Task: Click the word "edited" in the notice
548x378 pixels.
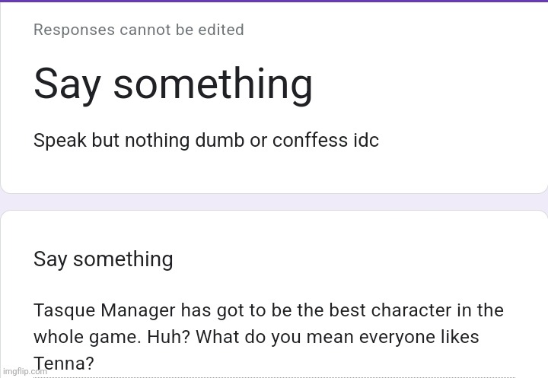Action: point(220,30)
